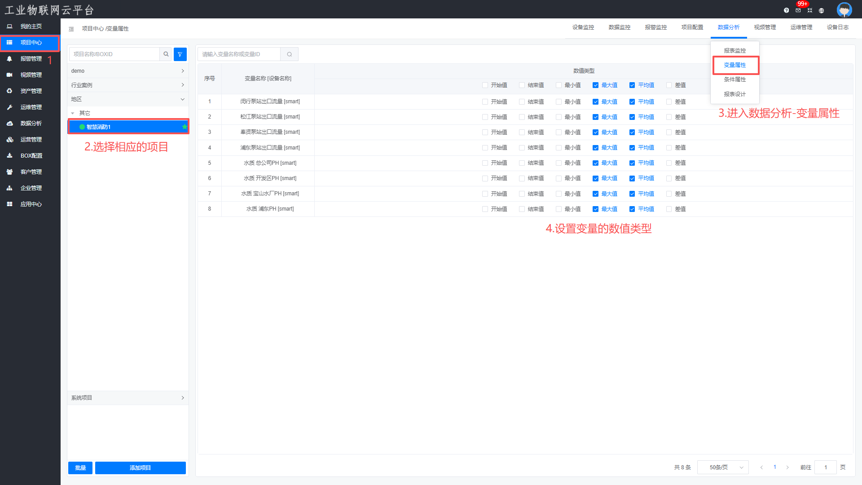This screenshot has width=862, height=485.
Task: Expand the 系统项目 section
Action: (128, 398)
